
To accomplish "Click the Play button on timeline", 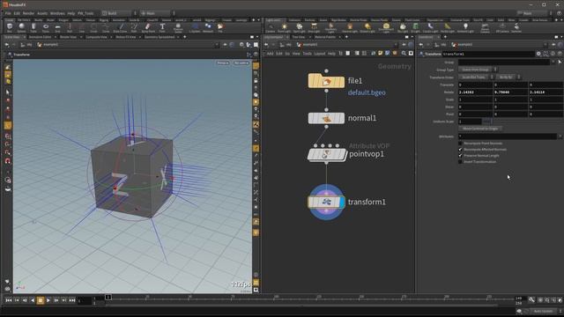I will coord(48,299).
